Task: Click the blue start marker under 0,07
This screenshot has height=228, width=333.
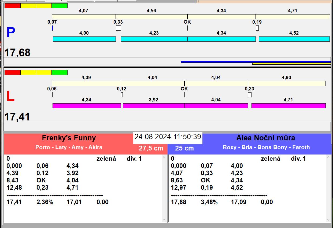Action: 52,28
